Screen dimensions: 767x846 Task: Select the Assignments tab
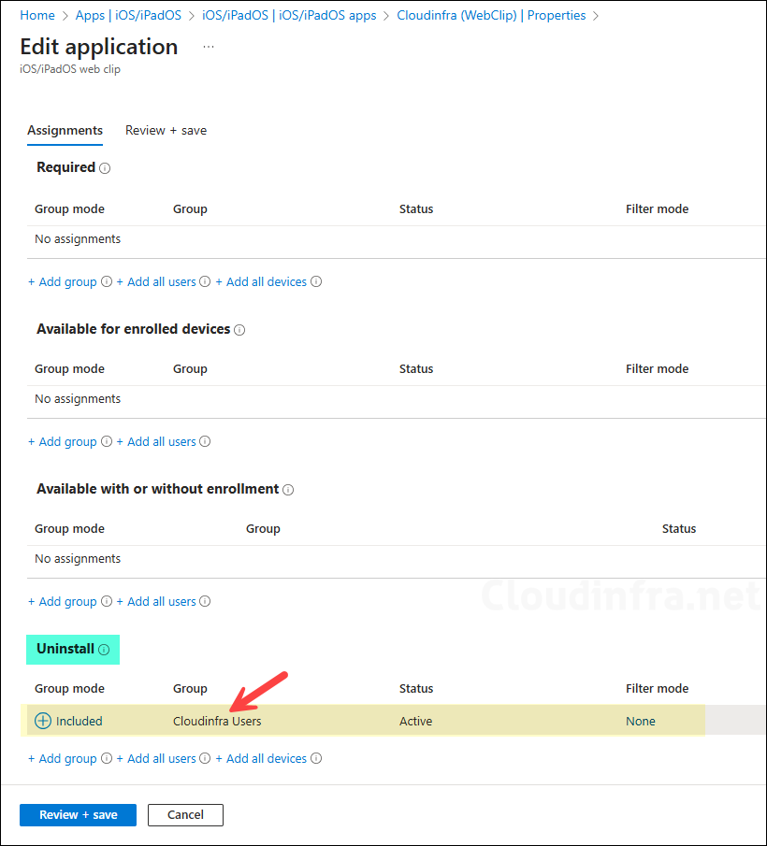click(65, 130)
